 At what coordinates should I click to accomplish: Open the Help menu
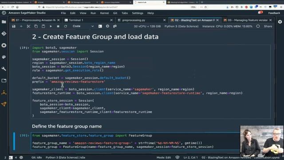[150, 13]
